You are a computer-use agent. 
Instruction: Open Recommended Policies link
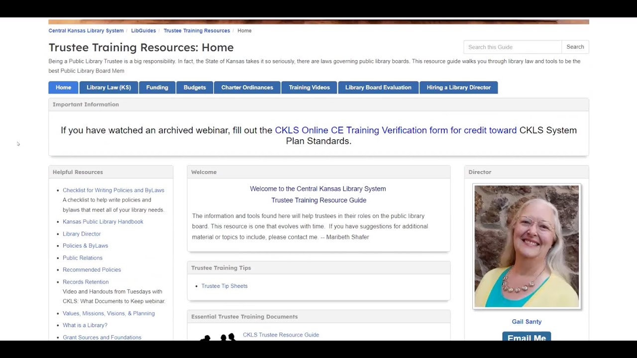point(92,269)
